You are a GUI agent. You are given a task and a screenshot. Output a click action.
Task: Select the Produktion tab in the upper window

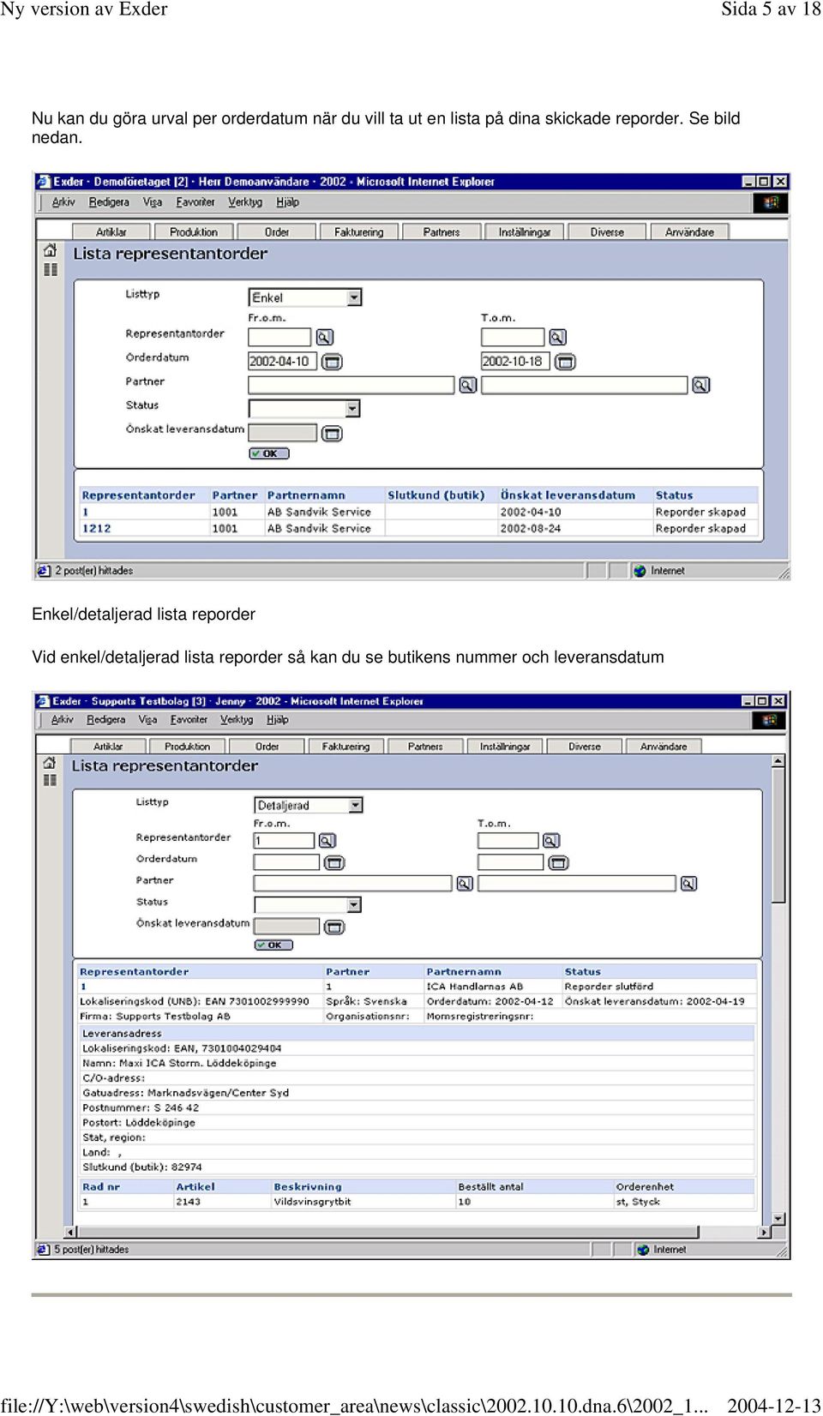pos(194,232)
